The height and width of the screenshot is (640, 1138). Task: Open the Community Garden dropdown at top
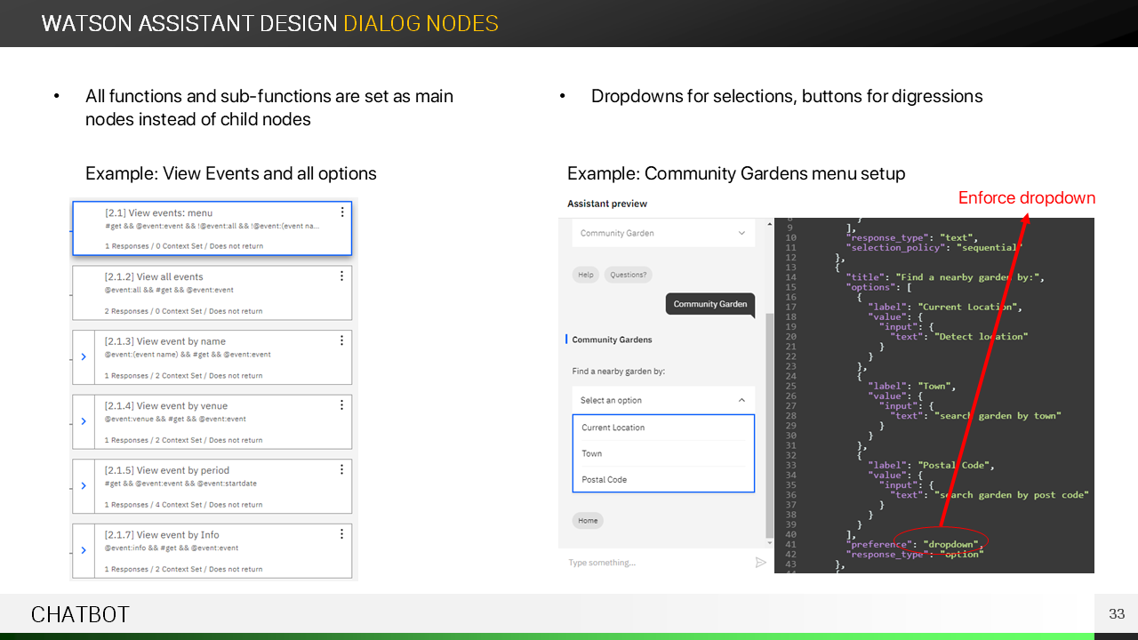coord(741,233)
